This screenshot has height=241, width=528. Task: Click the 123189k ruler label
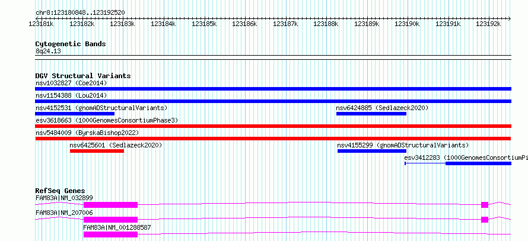coord(367,24)
